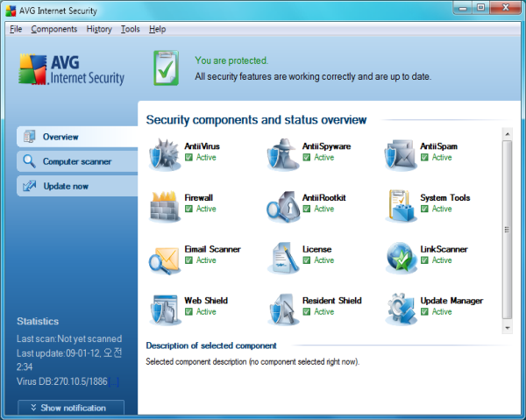Open the Update Manager gear icon
The image size is (526, 420).
tap(401, 310)
